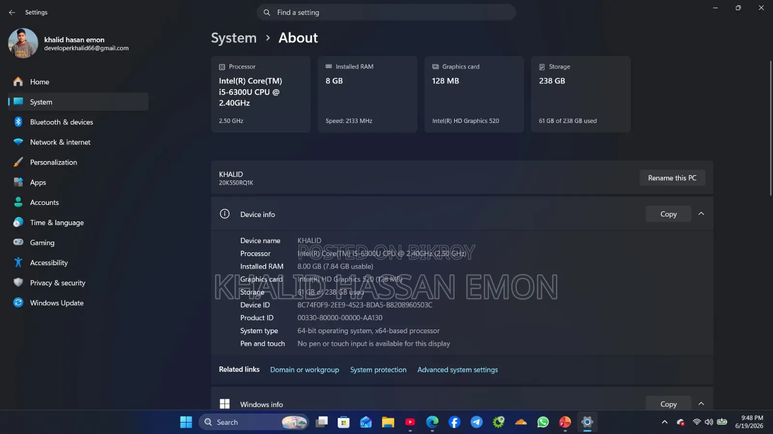Copy the Windows info details
Screen dimensions: 773x434
point(669,404)
